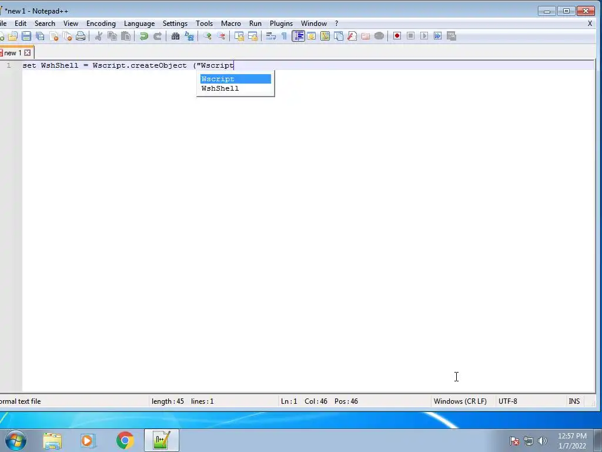Open the Search menu
This screenshot has width=602, height=452.
coord(45,24)
